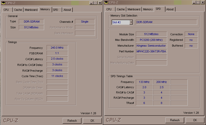Viewport: 206px width, 125px height.
Task: Click the CPU-Z title icon in the SPD window
Action: 107,3
